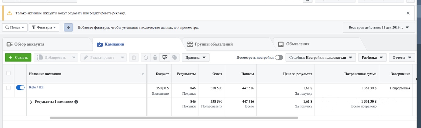The image size is (421, 128).
Task: Toggle the Keto / KZ campaign switch
Action: [20, 87]
